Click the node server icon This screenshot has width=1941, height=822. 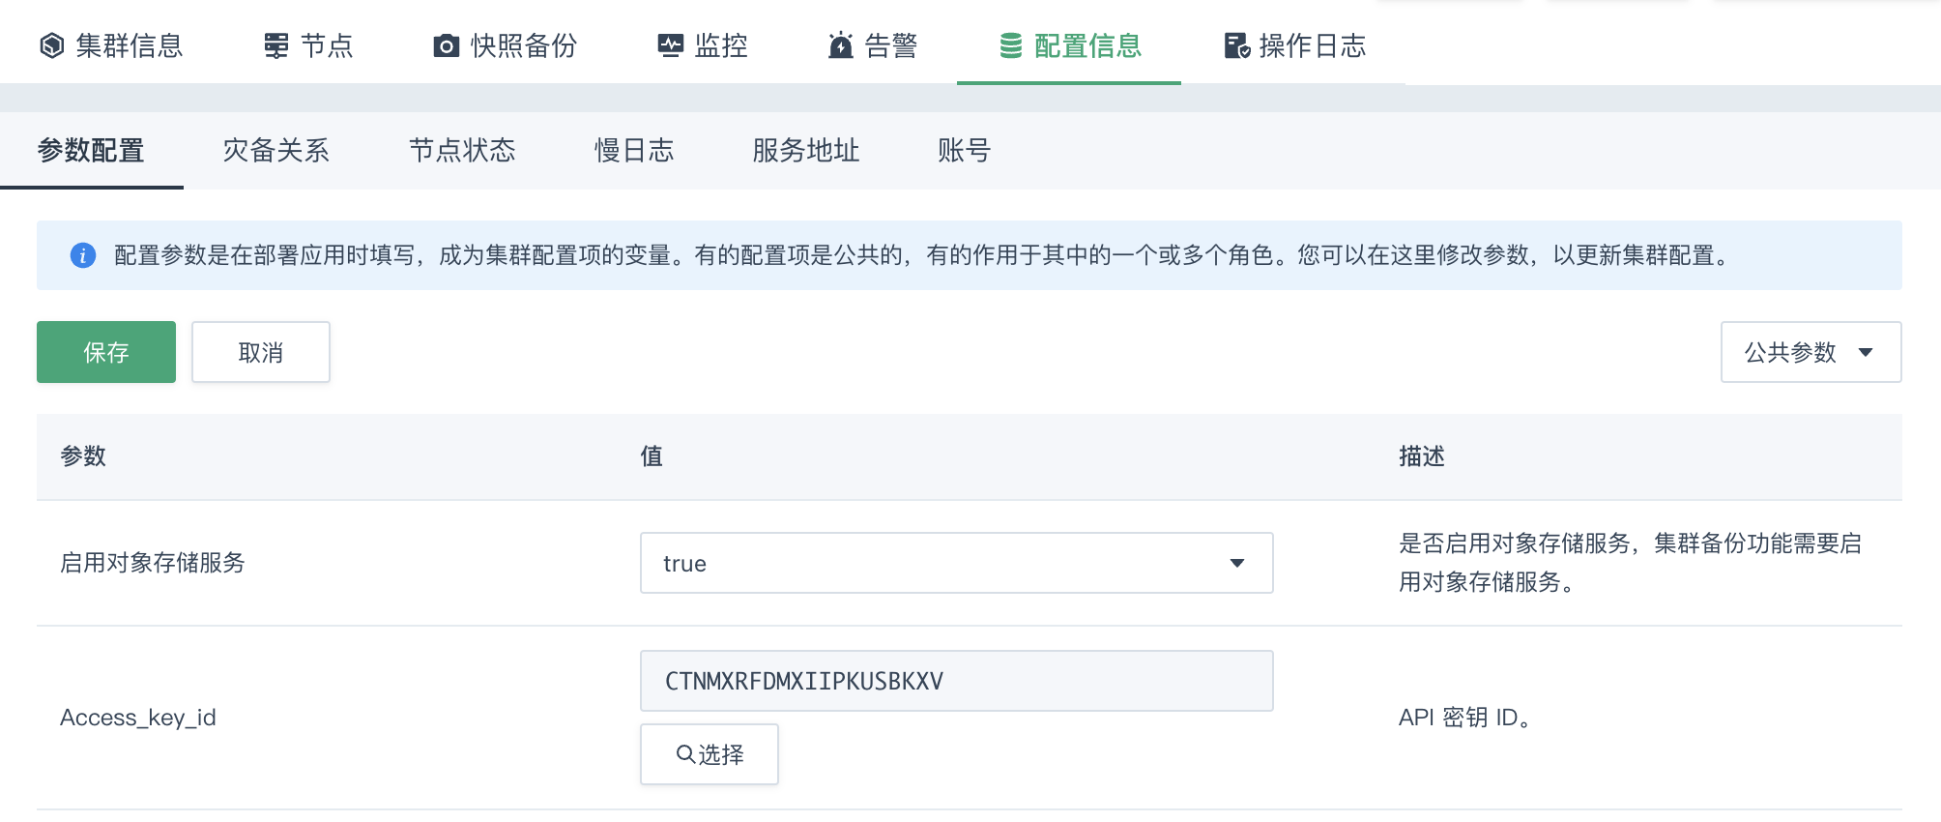(276, 45)
